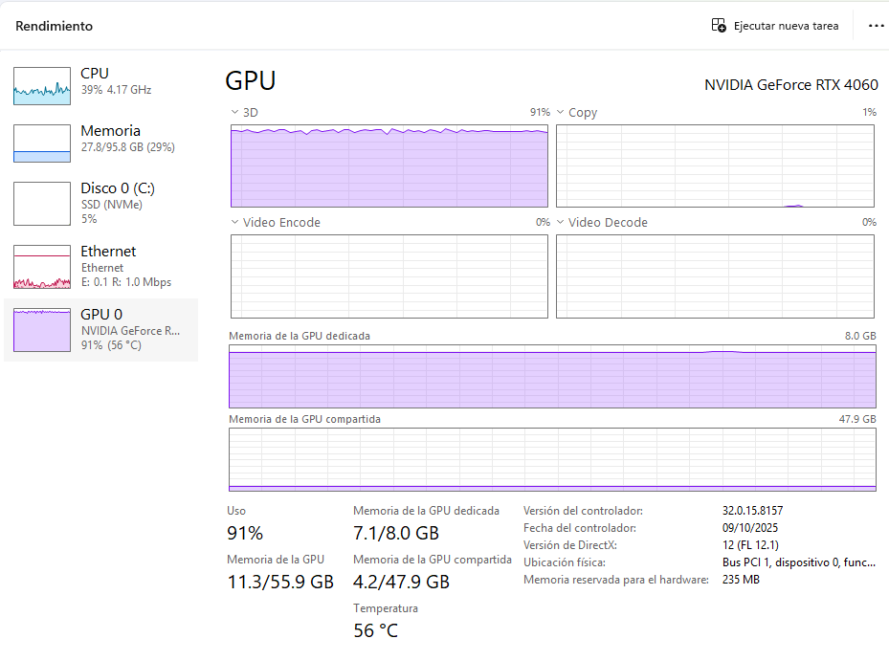This screenshot has width=889, height=661.
Task: Select the CPU mini graph thumbnail
Action: coord(42,86)
